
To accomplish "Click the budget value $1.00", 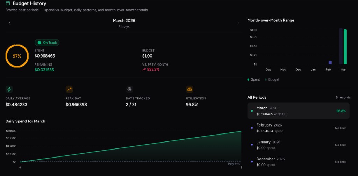I will click(147, 56).
